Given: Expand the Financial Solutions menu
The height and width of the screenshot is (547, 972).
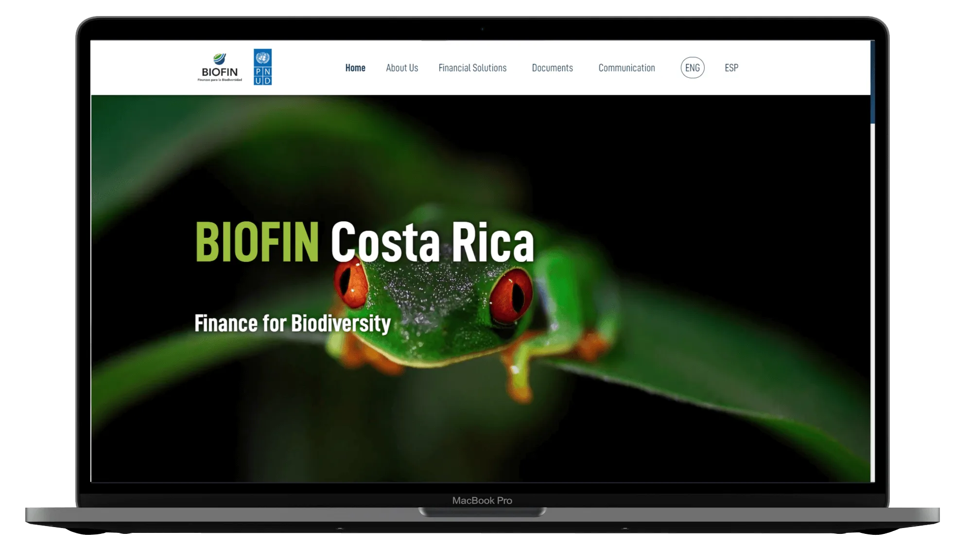Looking at the screenshot, I should coord(472,68).
